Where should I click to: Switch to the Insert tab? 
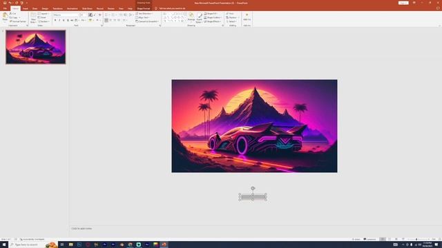pyautogui.click(x=26, y=8)
